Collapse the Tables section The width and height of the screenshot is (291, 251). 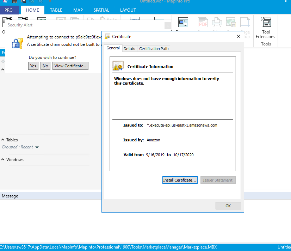pos(3,140)
